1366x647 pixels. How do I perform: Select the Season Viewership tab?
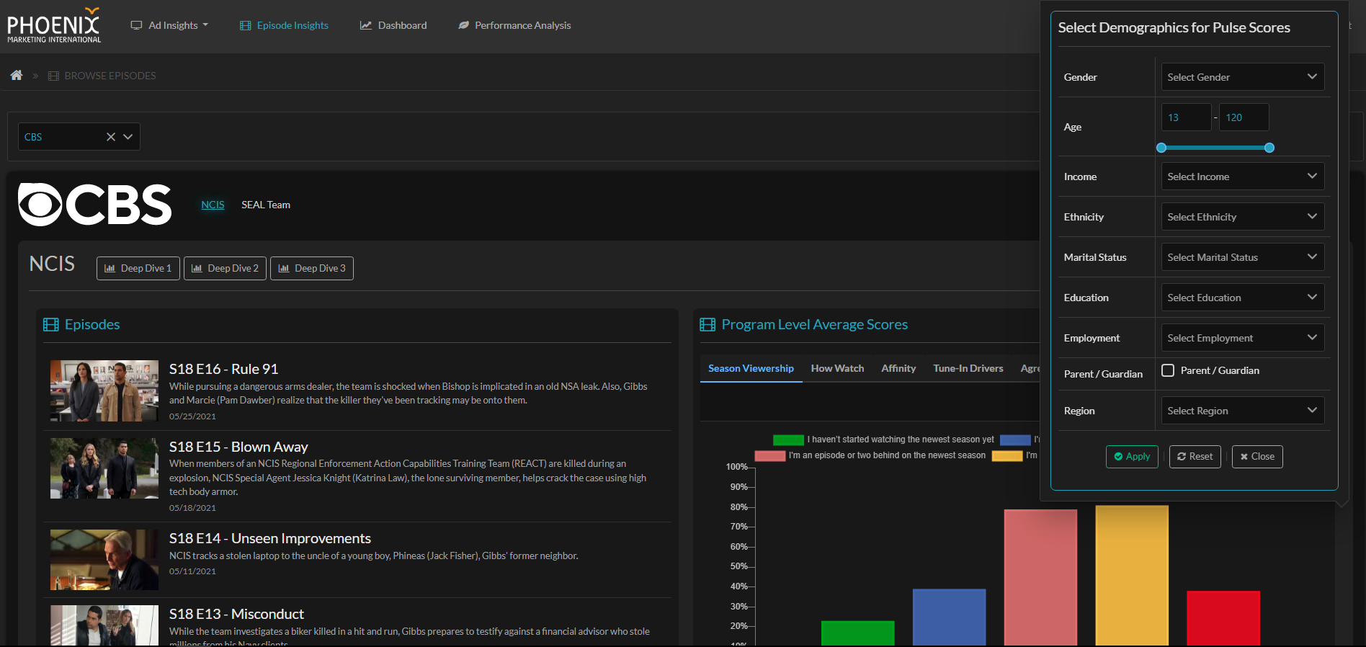(x=751, y=368)
